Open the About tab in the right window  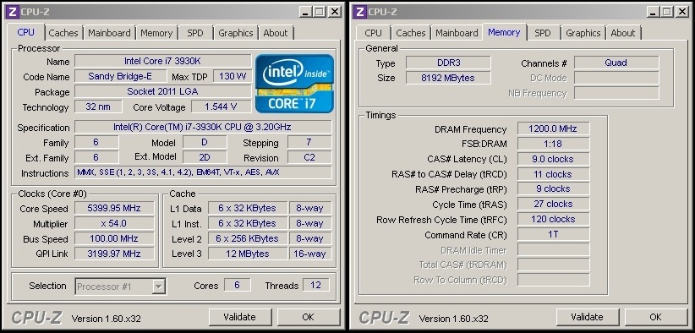click(x=623, y=33)
